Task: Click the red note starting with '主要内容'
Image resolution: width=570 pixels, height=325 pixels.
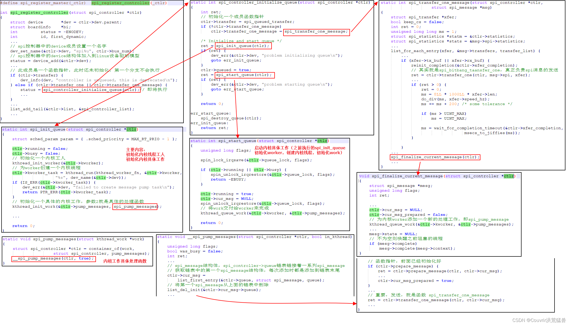Action: pos(145,154)
